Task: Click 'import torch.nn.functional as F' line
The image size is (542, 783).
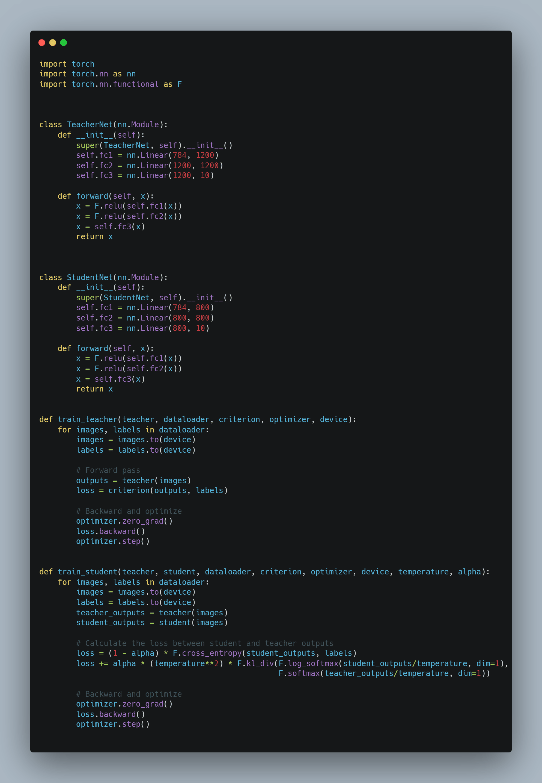Action: point(111,84)
